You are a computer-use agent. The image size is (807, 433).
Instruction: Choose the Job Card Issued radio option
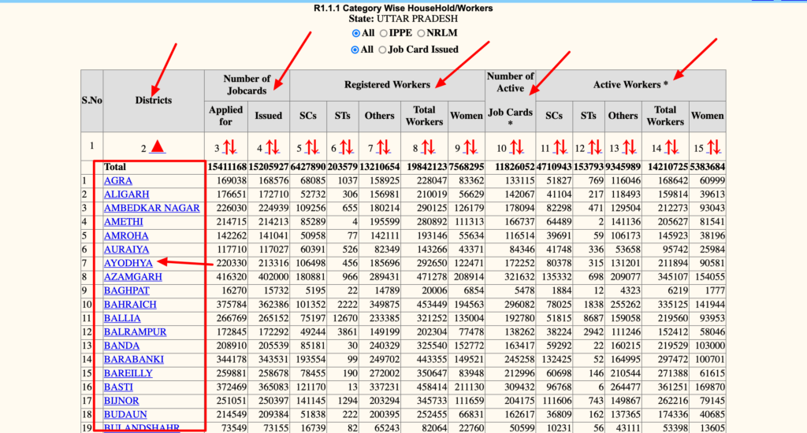(383, 50)
